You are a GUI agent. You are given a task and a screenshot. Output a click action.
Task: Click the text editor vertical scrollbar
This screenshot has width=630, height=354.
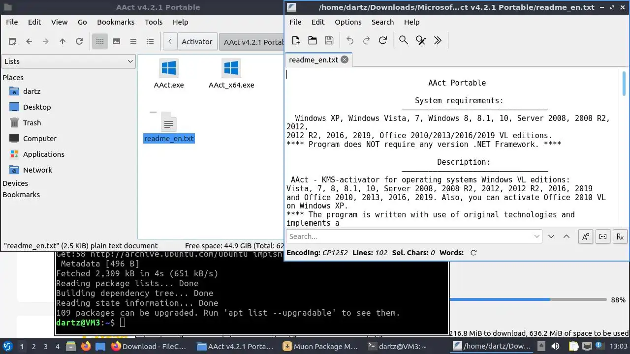pyautogui.click(x=624, y=84)
